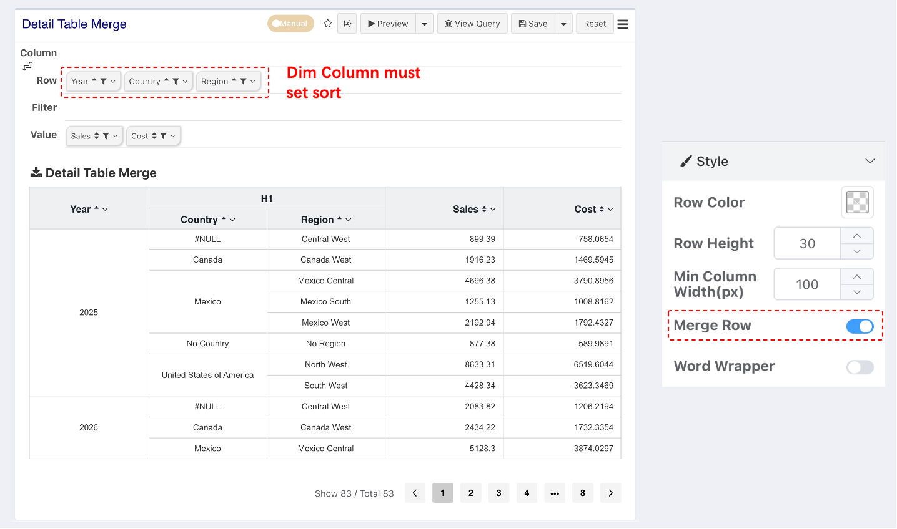The height and width of the screenshot is (529, 897).
Task: Click the filter icon on the Year chip
Action: click(104, 81)
